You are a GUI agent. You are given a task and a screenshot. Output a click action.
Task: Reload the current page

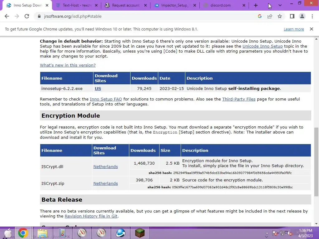pyautogui.click(x=27, y=16)
